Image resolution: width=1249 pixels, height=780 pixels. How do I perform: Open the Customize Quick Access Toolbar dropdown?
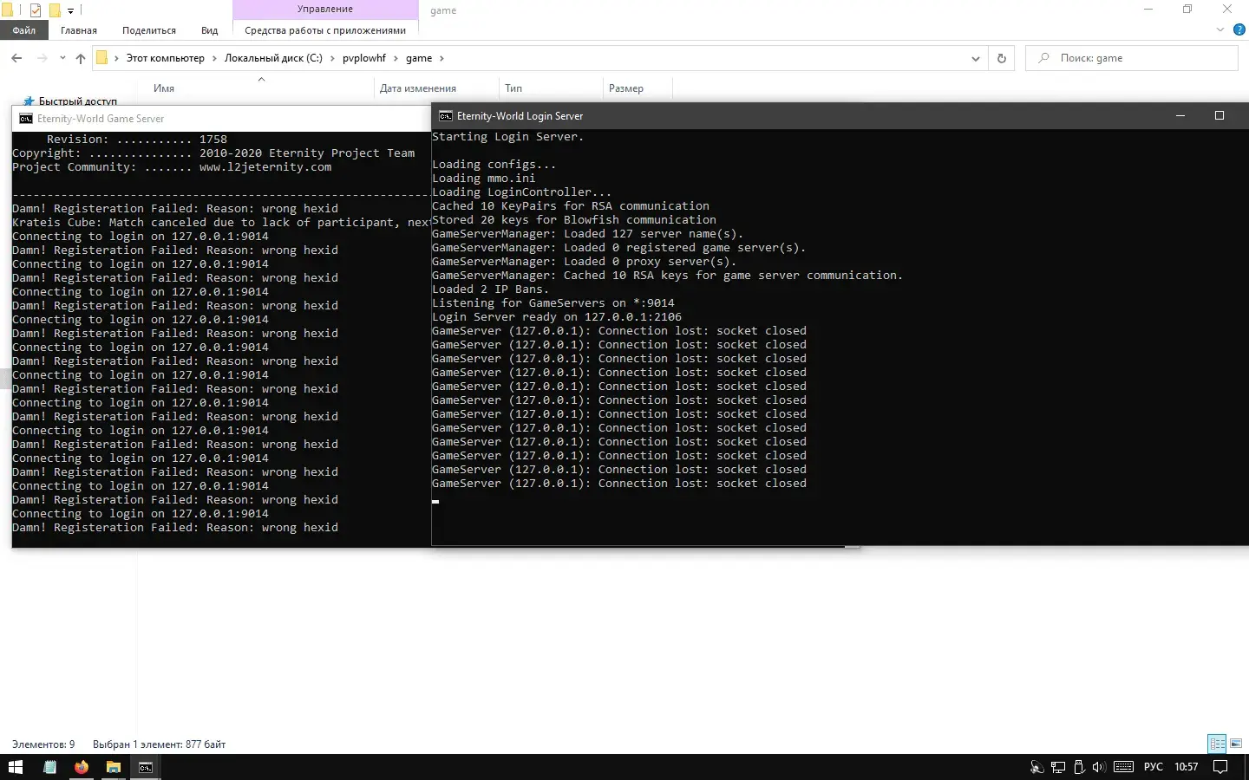point(71,11)
